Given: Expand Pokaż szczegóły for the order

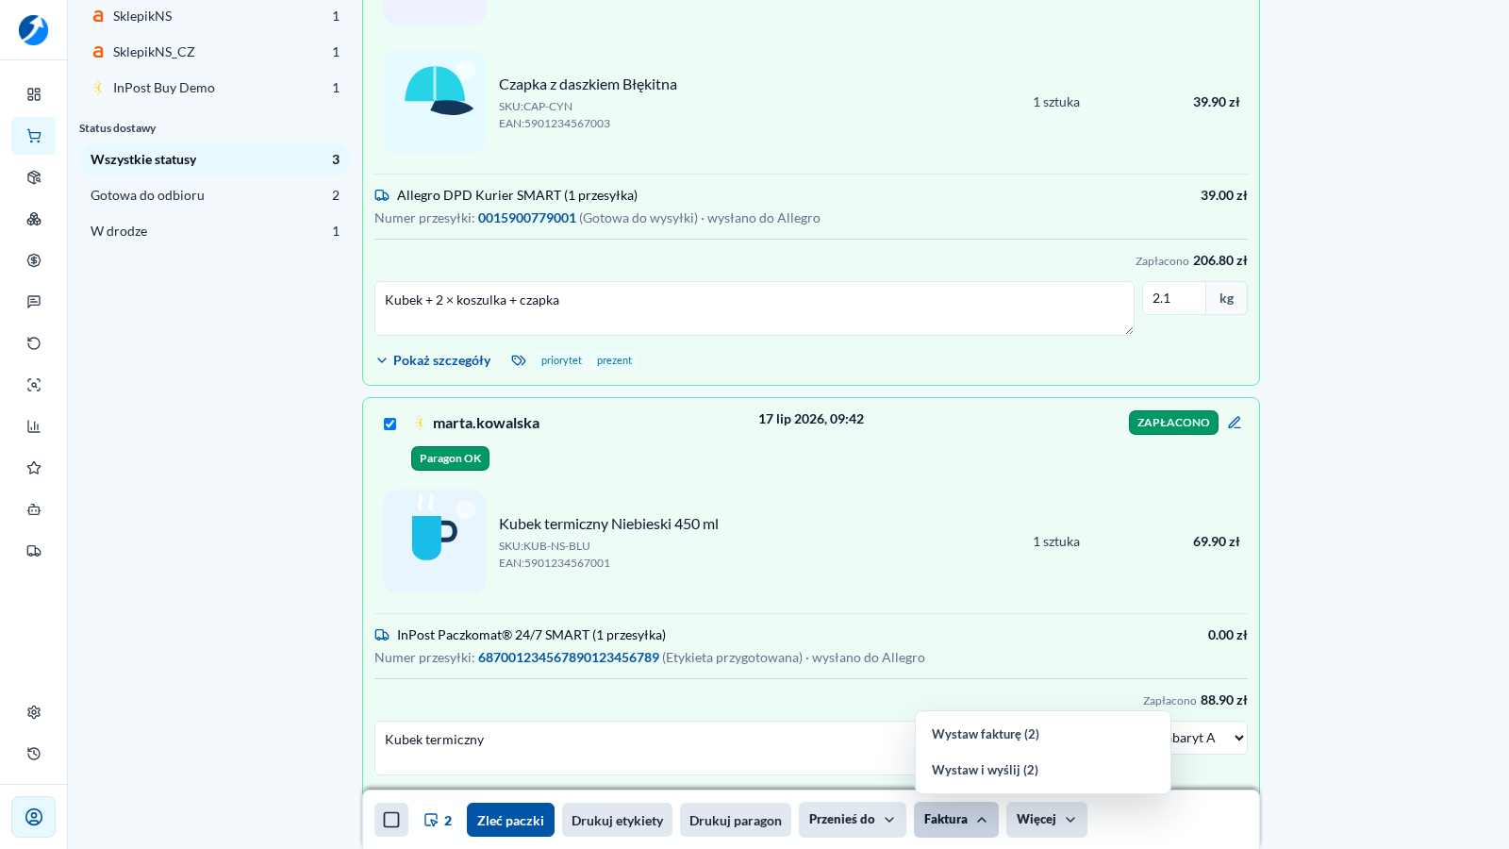Looking at the screenshot, I should click(x=434, y=360).
